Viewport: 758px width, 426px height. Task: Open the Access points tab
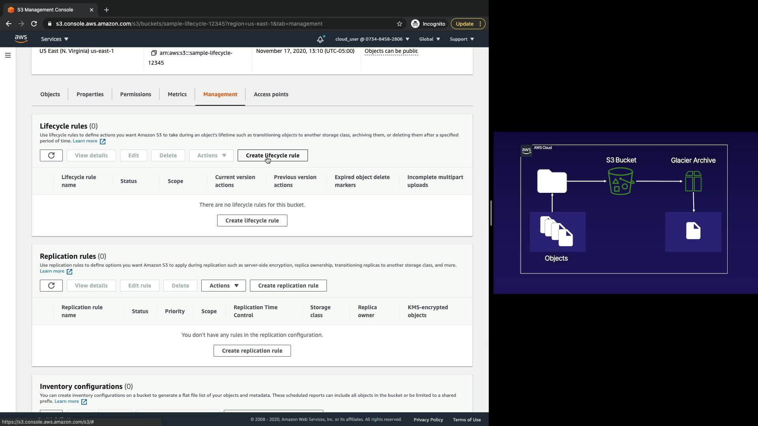point(271,94)
